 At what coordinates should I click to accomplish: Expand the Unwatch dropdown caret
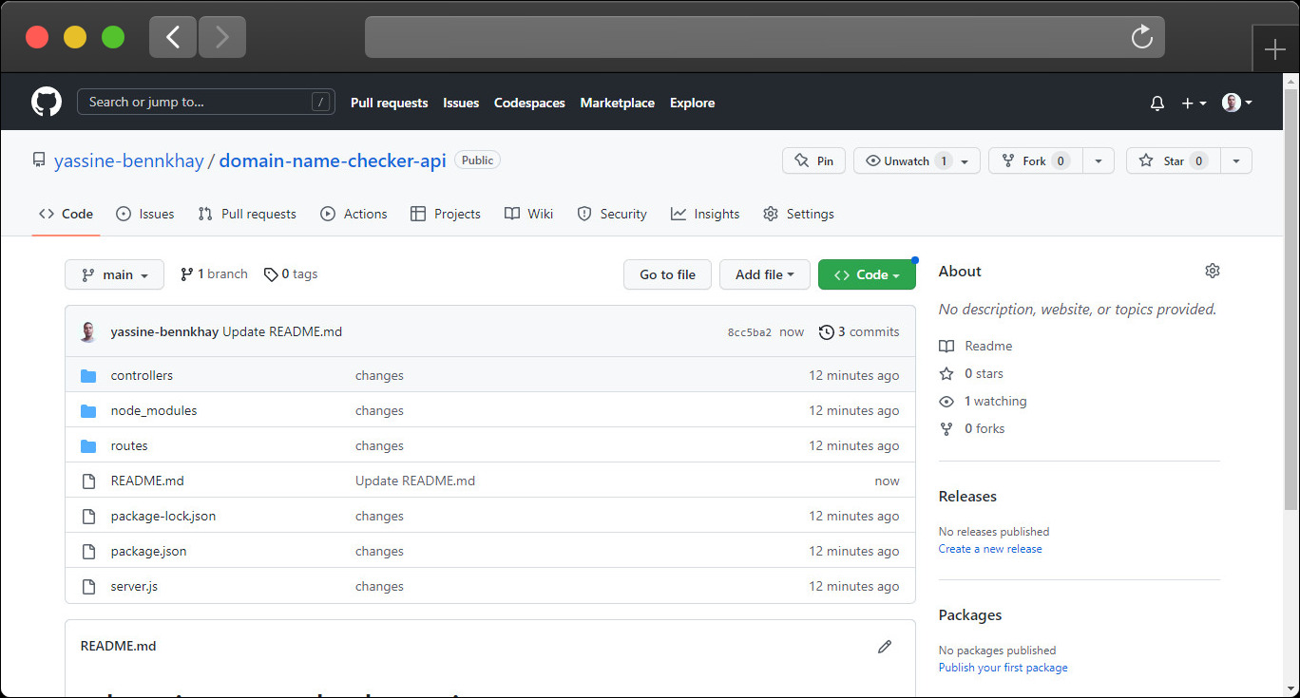coord(965,160)
